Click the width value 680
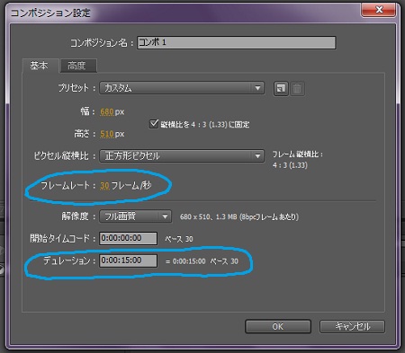405x353 pixels. (107, 112)
